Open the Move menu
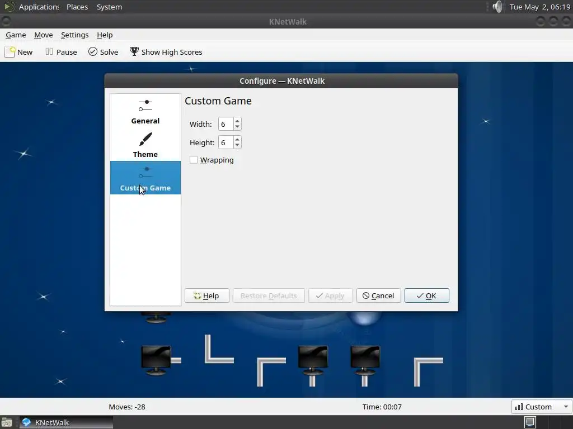The height and width of the screenshot is (429, 573). (44, 35)
